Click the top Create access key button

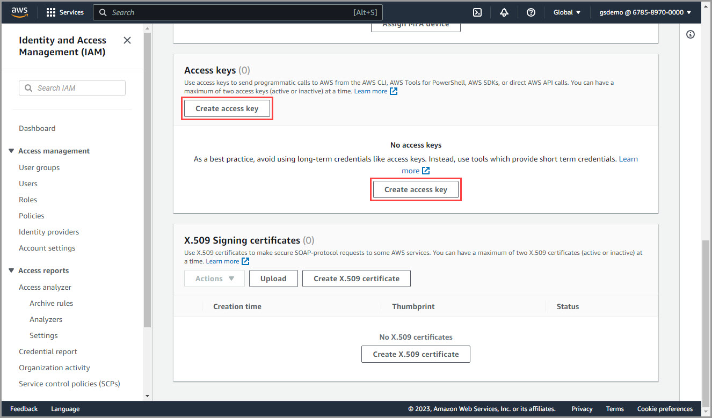(x=227, y=108)
